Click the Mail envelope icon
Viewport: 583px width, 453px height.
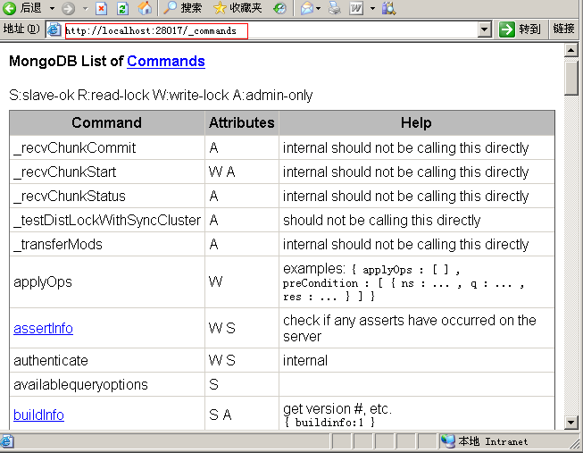point(307,8)
